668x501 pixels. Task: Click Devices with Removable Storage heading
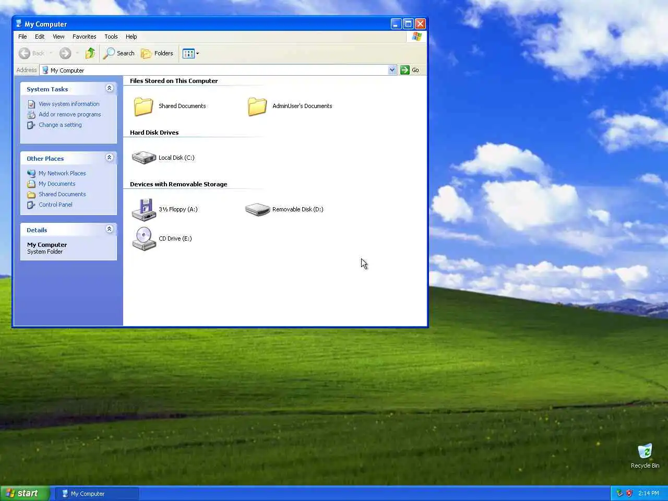pos(178,184)
